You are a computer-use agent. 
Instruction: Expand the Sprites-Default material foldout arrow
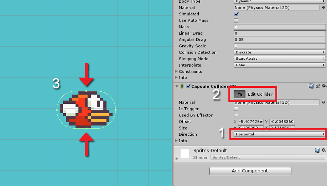coord(177,158)
